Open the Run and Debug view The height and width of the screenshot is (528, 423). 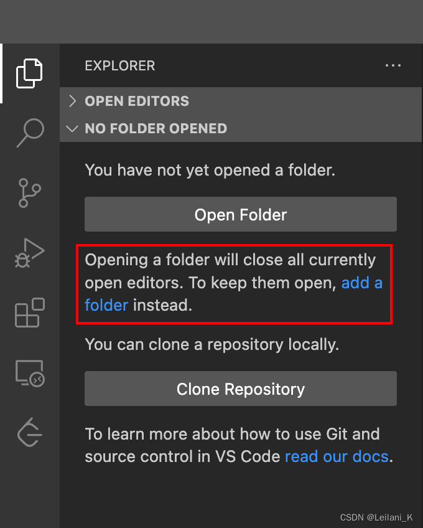(x=30, y=253)
